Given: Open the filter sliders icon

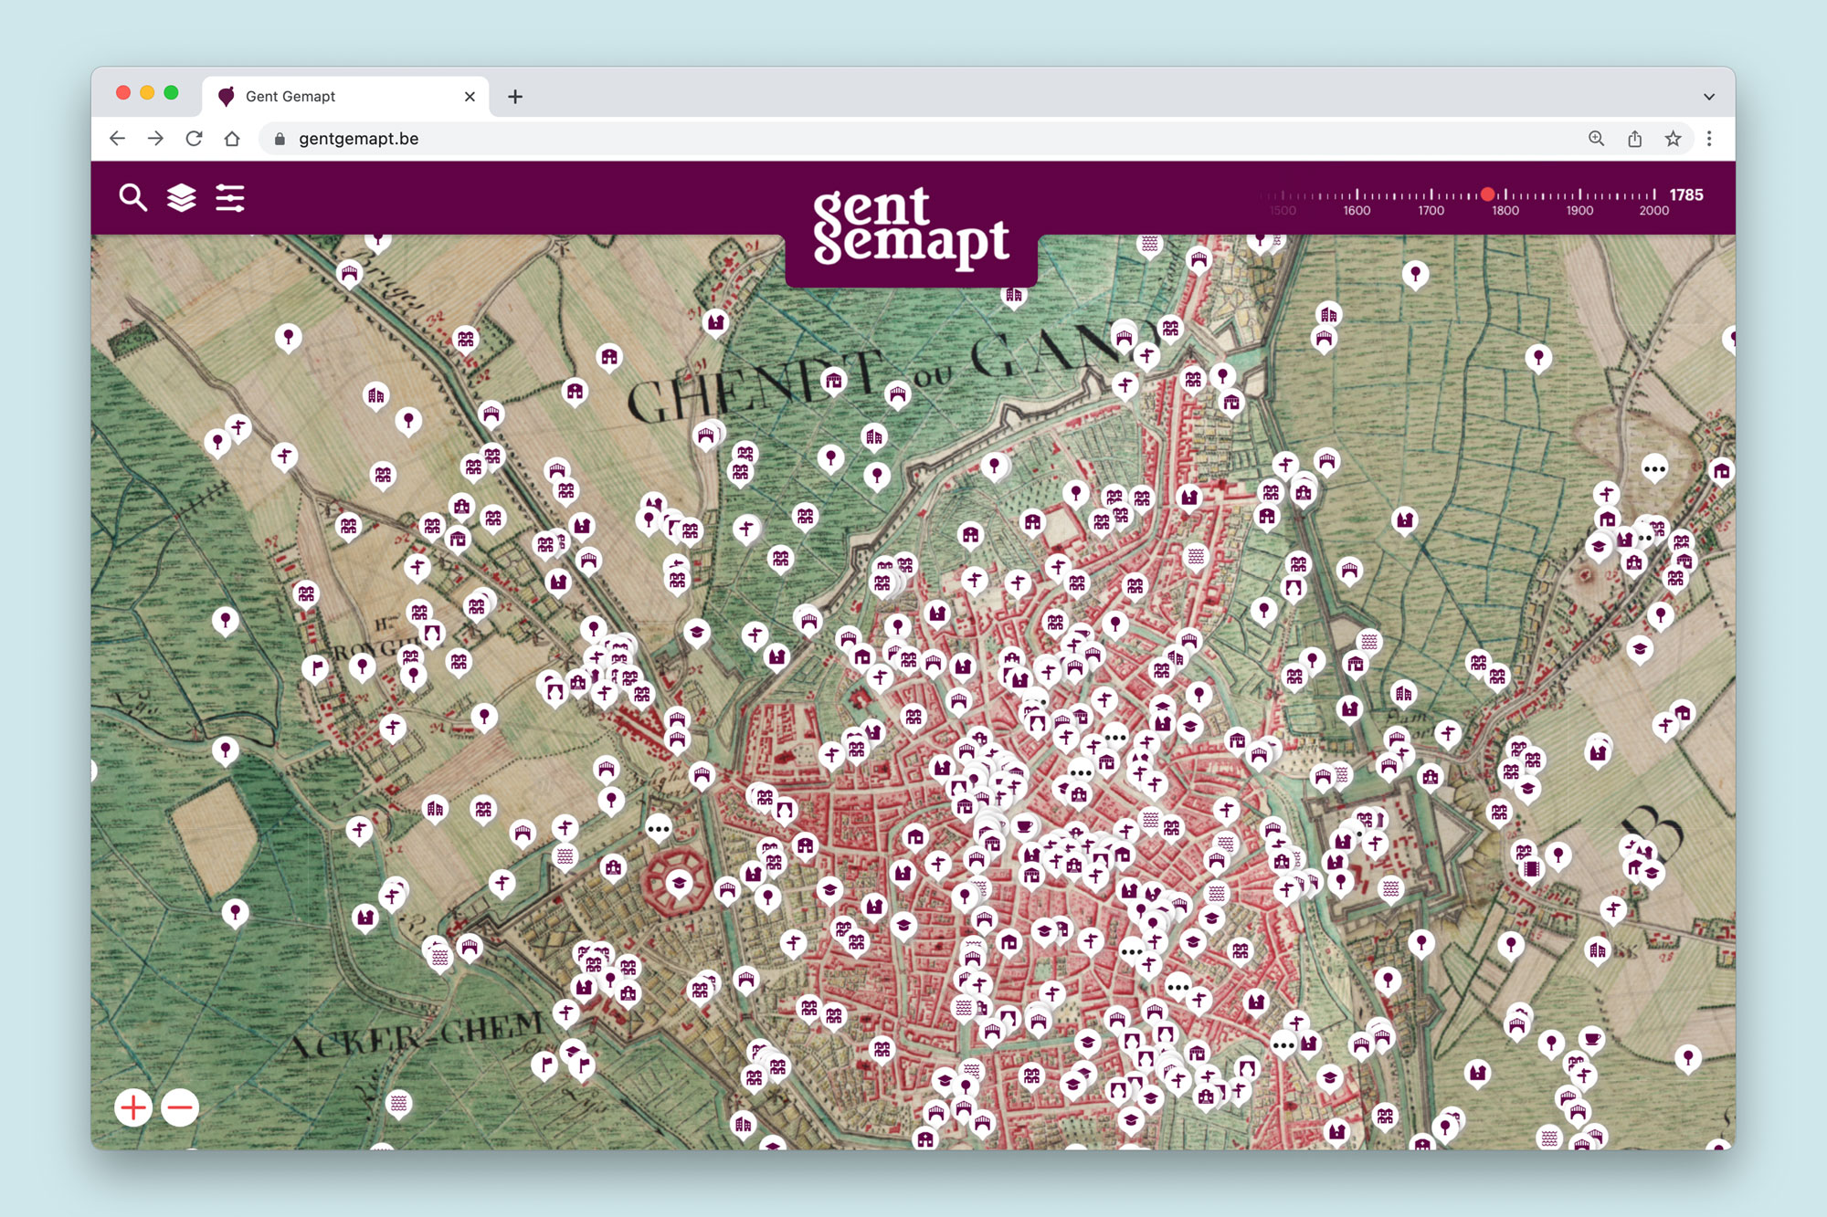Looking at the screenshot, I should click(230, 197).
